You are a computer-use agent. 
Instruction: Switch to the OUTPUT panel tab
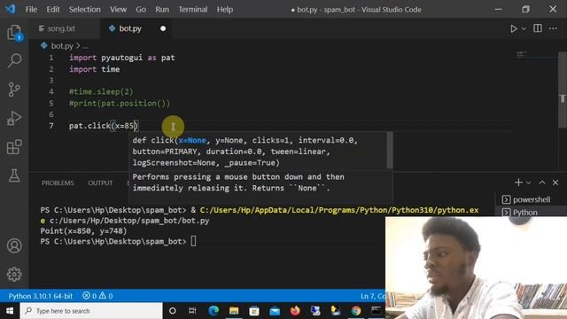pyautogui.click(x=100, y=183)
